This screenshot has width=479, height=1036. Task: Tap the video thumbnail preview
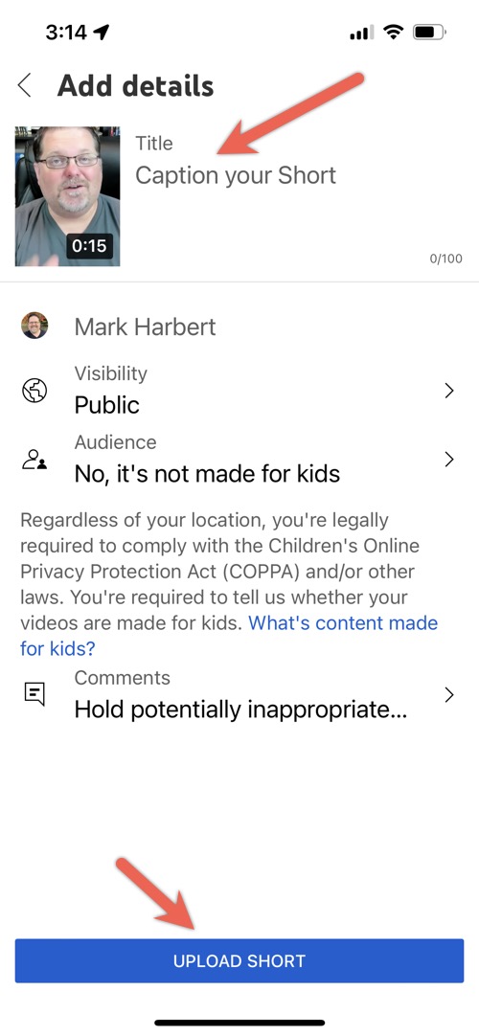67,196
